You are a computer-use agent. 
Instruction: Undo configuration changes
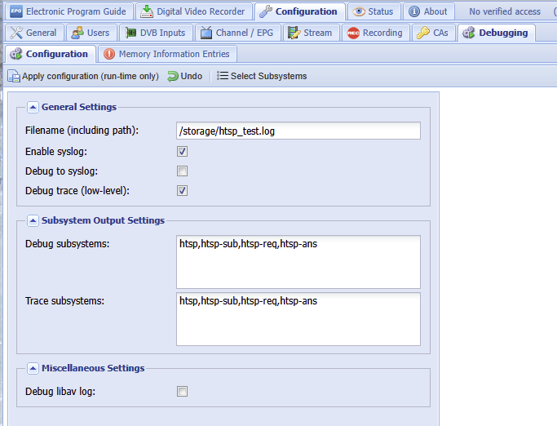click(184, 76)
